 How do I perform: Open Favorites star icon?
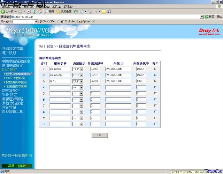click(58, 12)
